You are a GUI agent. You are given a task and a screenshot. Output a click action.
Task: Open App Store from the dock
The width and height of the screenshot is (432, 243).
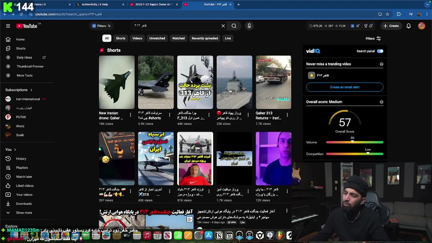click(x=209, y=236)
